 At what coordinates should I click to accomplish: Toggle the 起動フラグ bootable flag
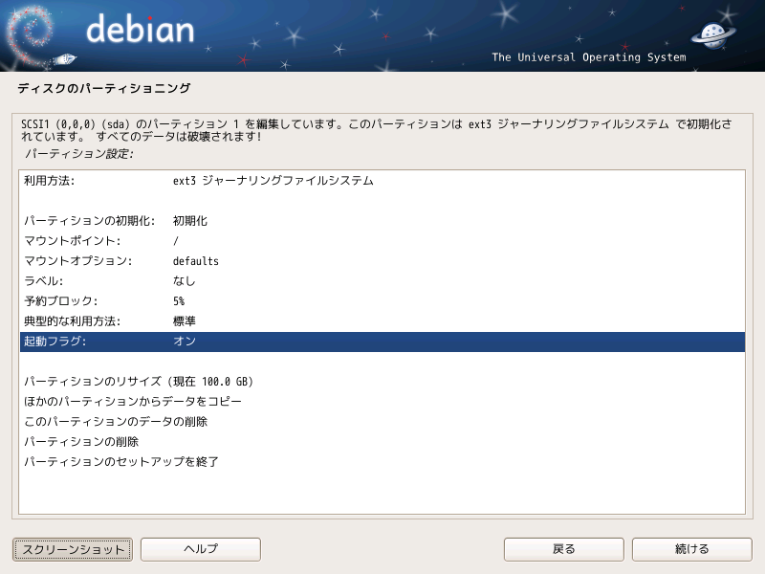coord(382,342)
